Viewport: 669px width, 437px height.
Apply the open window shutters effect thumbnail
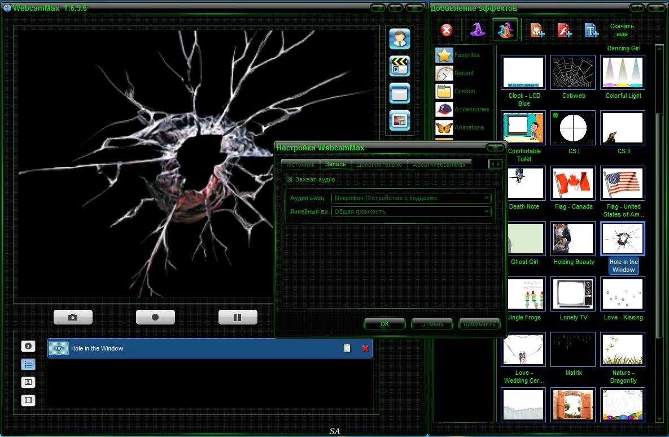(x=573, y=405)
